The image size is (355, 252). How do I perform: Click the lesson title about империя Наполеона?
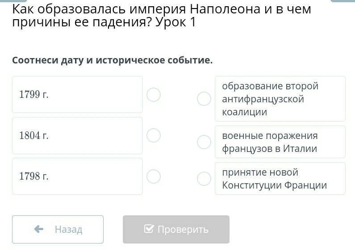point(161,16)
